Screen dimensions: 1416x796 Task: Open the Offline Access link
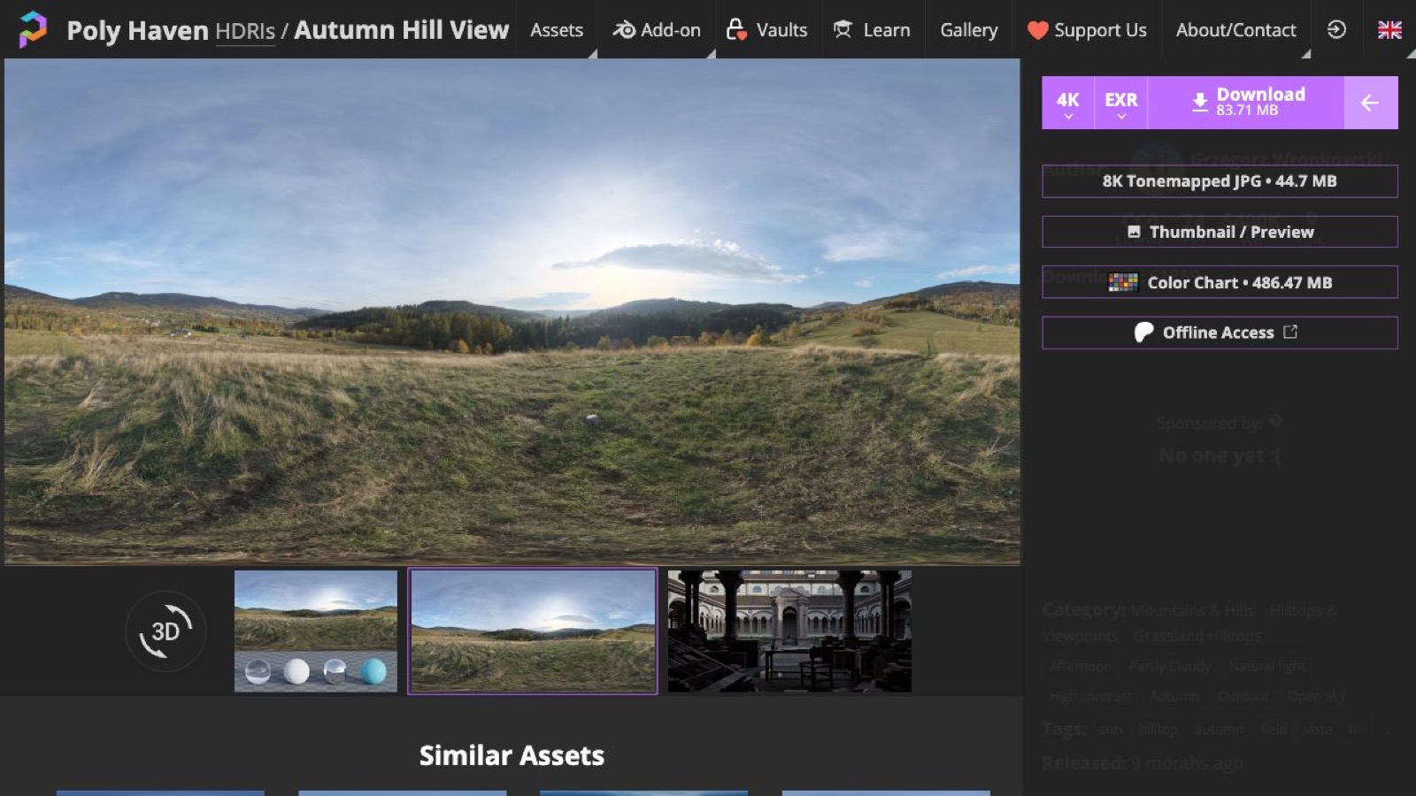coord(1220,333)
